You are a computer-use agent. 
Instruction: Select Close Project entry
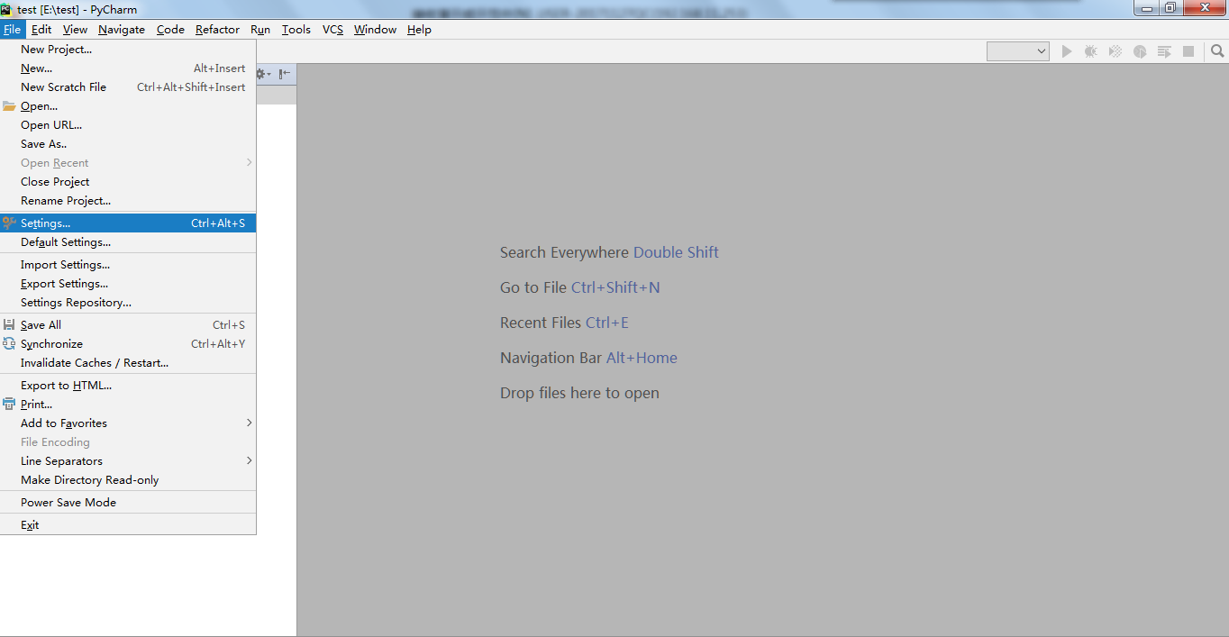[x=128, y=182]
